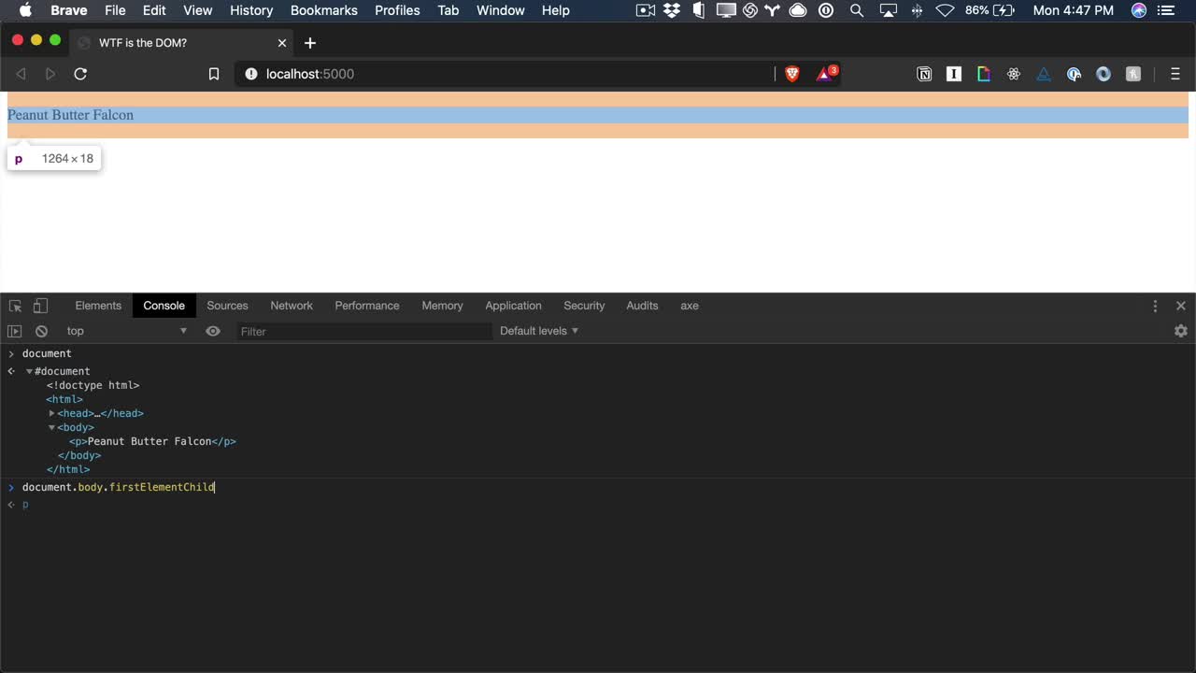This screenshot has width=1196, height=673.
Task: Open the React DevTools extension icon
Action: 1014,74
